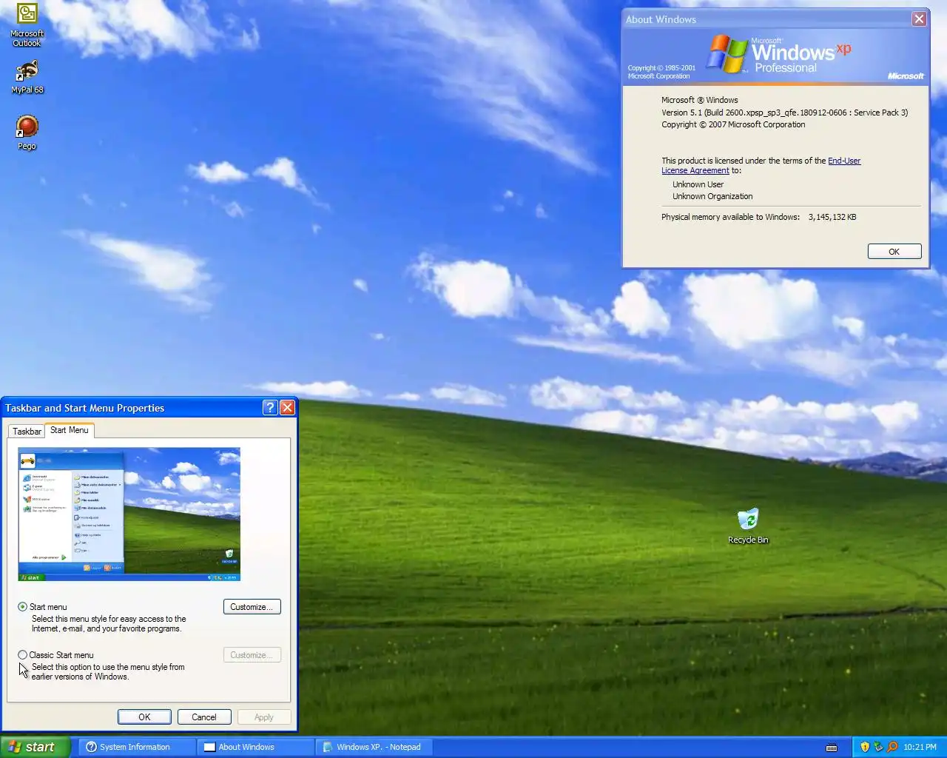The width and height of the screenshot is (947, 758).
Task: Click the Start menu preview thumbnail
Action: point(129,514)
